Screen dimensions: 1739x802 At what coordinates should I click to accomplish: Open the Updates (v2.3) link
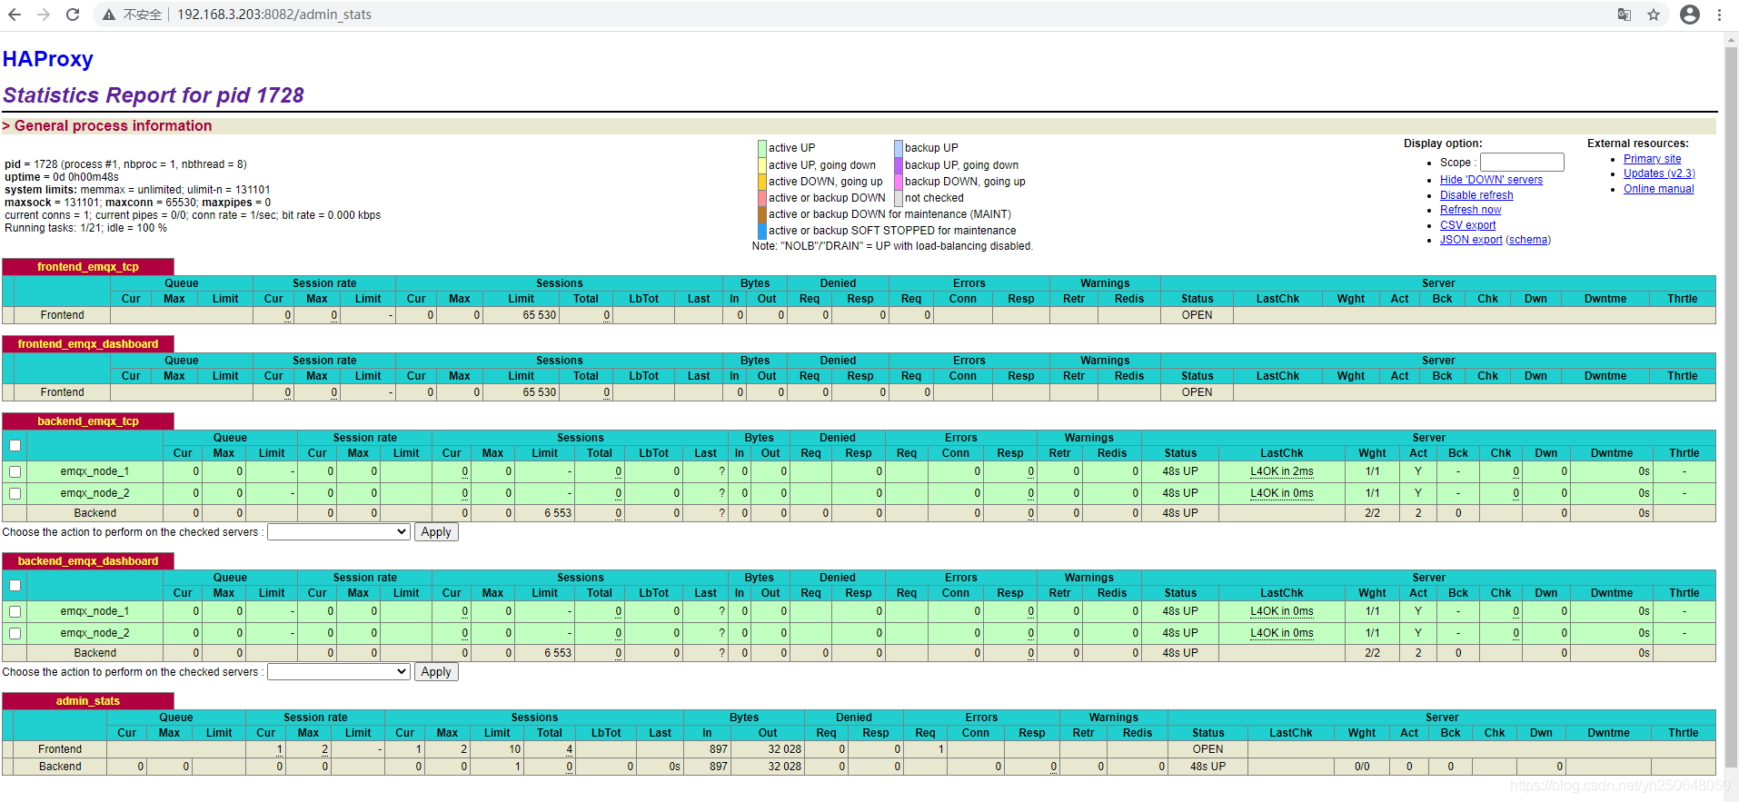click(1659, 173)
